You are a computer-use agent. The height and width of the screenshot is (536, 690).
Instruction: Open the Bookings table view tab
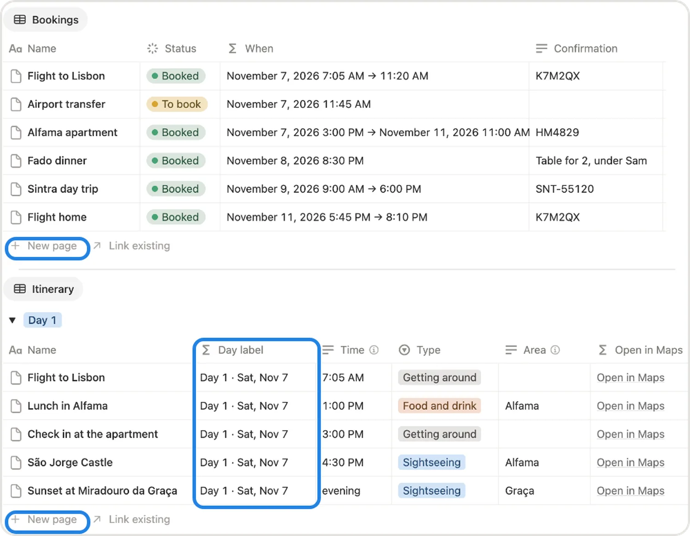46,20
